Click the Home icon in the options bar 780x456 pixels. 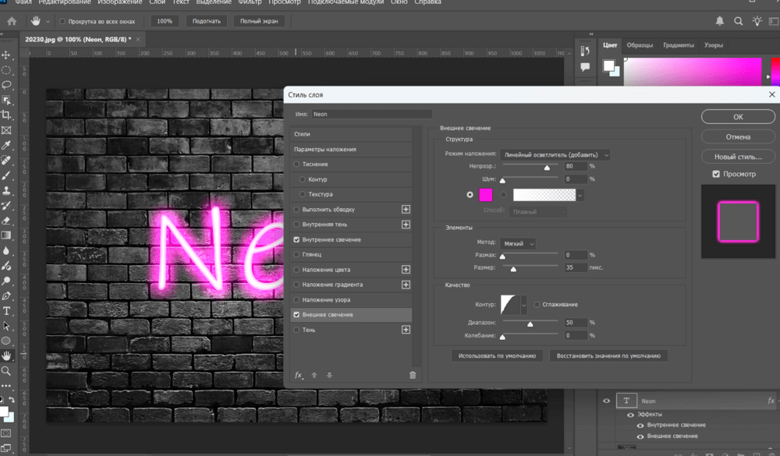12,21
